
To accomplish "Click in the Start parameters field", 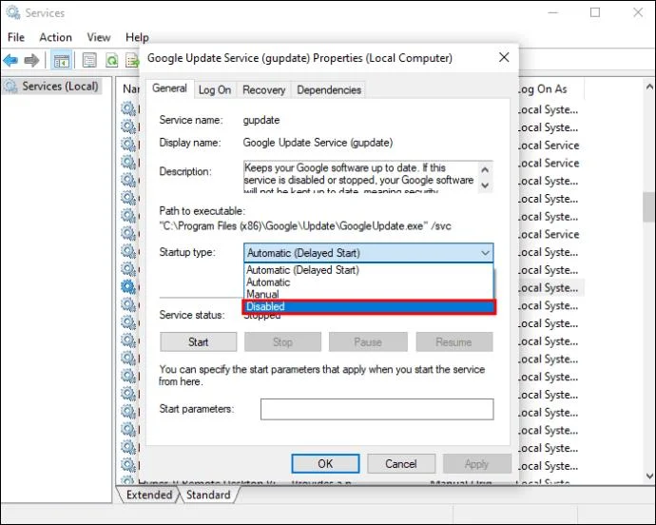I will pos(376,409).
